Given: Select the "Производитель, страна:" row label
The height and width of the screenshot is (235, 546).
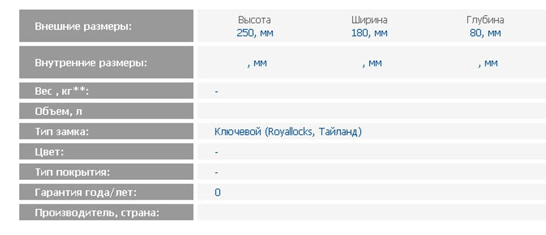Looking at the screenshot, I should (x=97, y=213).
